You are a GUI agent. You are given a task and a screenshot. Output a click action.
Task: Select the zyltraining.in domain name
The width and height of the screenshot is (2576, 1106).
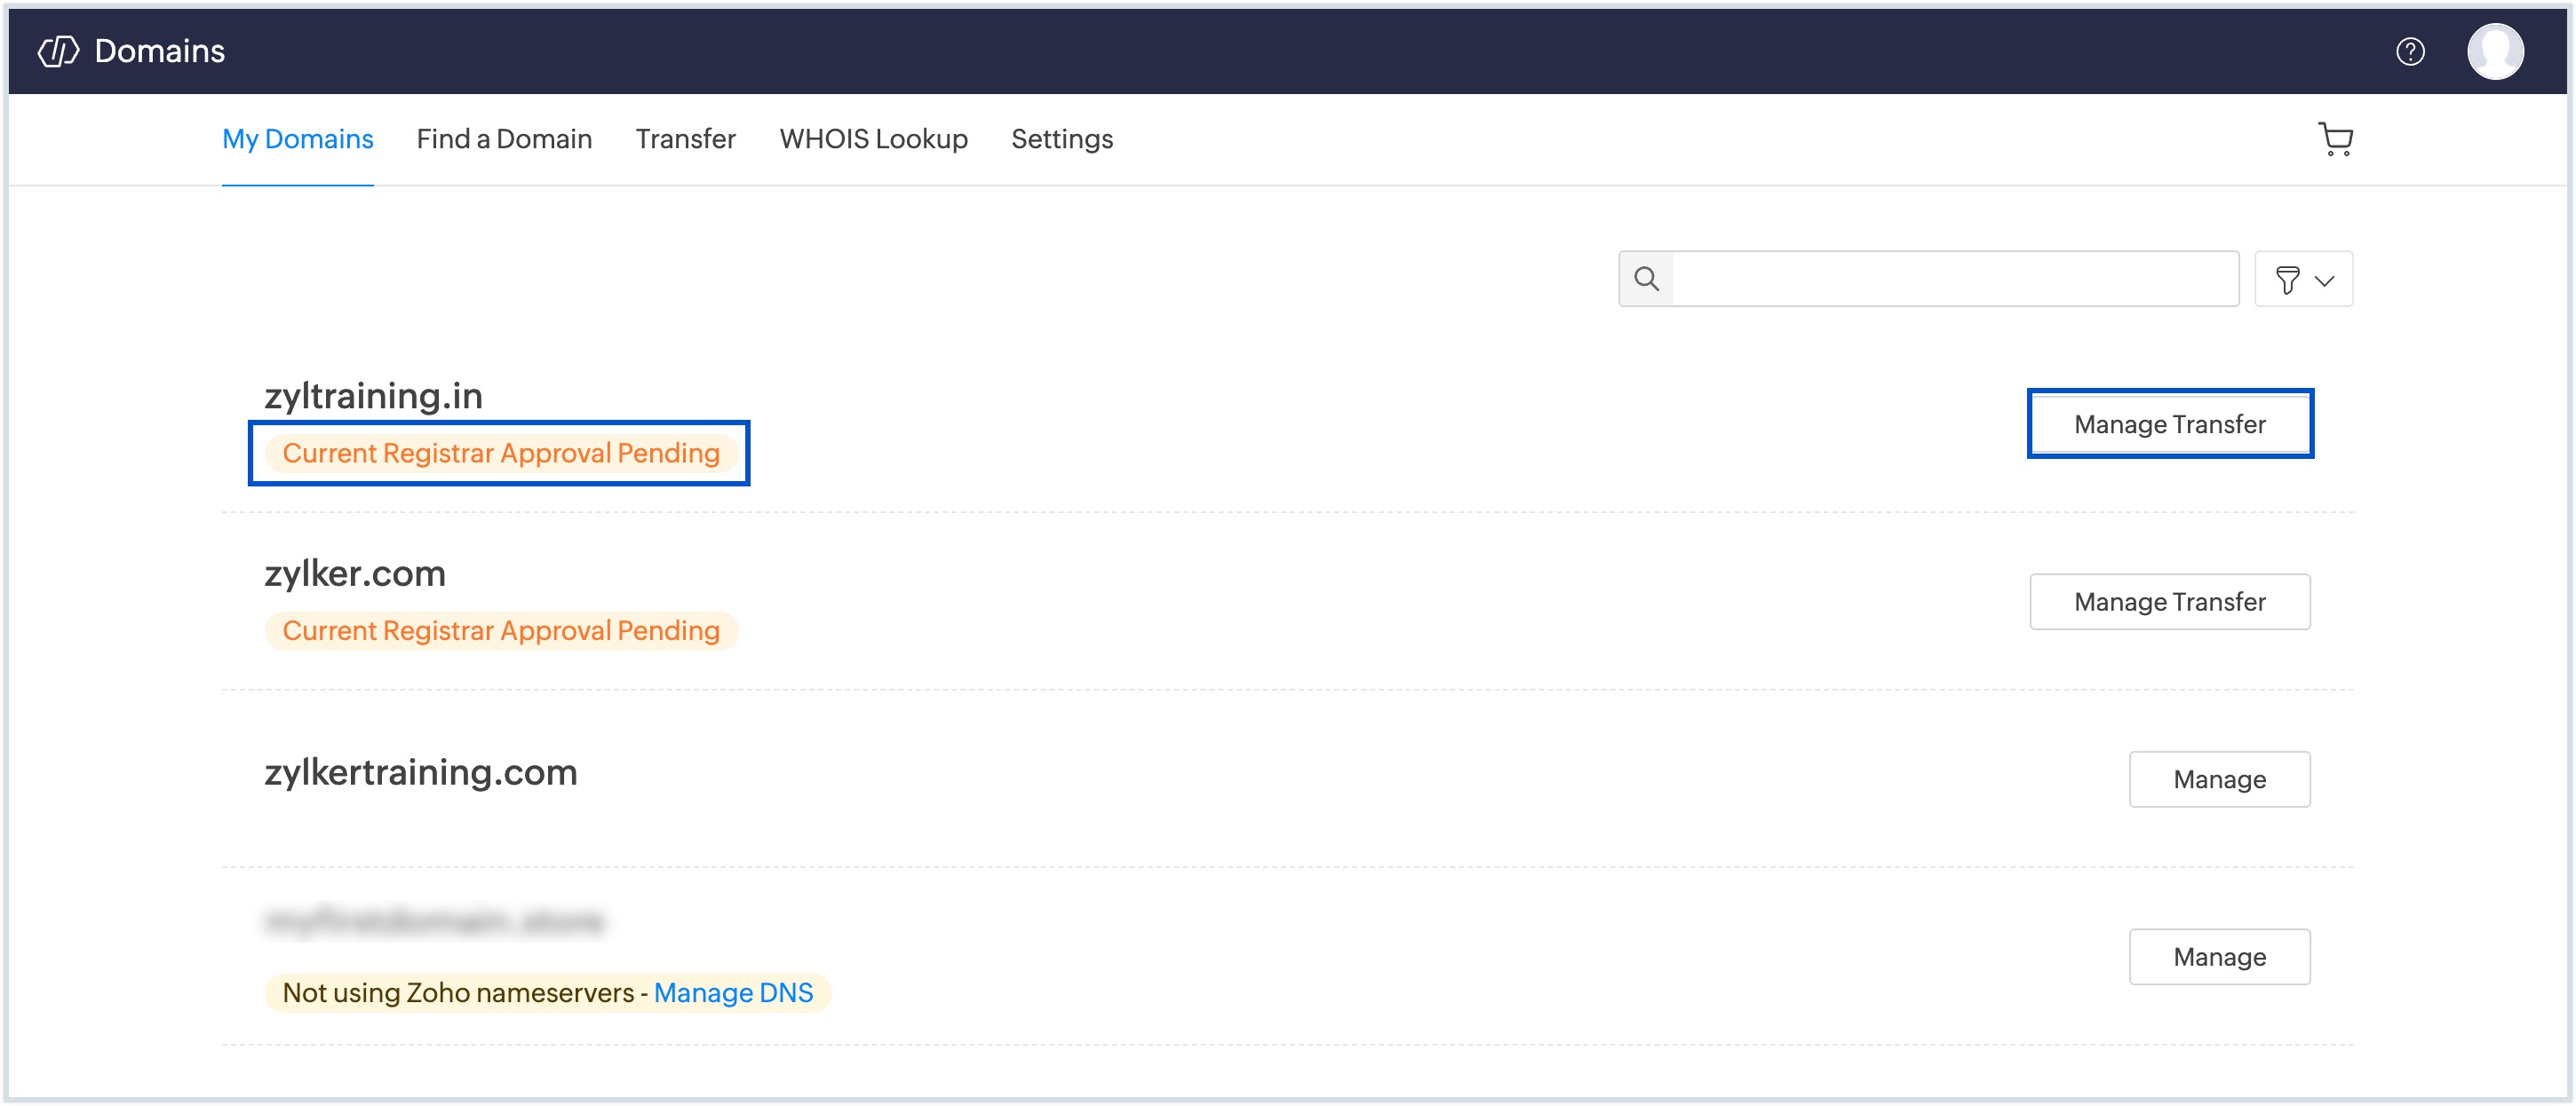pos(373,397)
